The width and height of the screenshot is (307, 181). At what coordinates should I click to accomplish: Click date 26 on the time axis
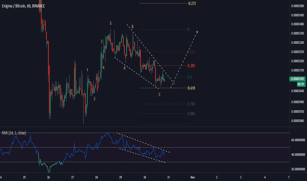(48, 177)
